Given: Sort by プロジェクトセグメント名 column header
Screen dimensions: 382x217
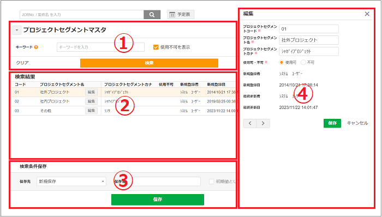Looking at the screenshot, I should pos(62,85).
